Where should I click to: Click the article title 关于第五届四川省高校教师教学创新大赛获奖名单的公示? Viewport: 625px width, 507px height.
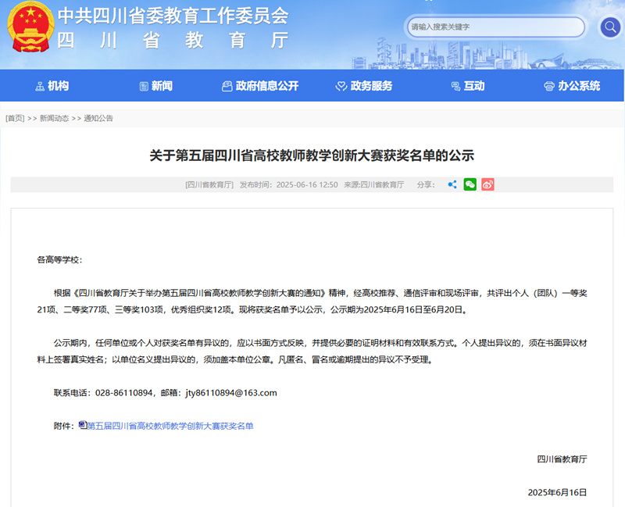click(x=312, y=155)
